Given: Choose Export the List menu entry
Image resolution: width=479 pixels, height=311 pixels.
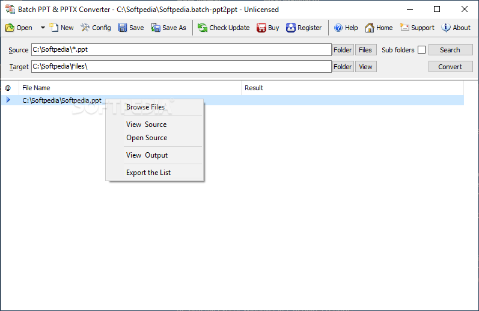Looking at the screenshot, I should pyautogui.click(x=154, y=173).
